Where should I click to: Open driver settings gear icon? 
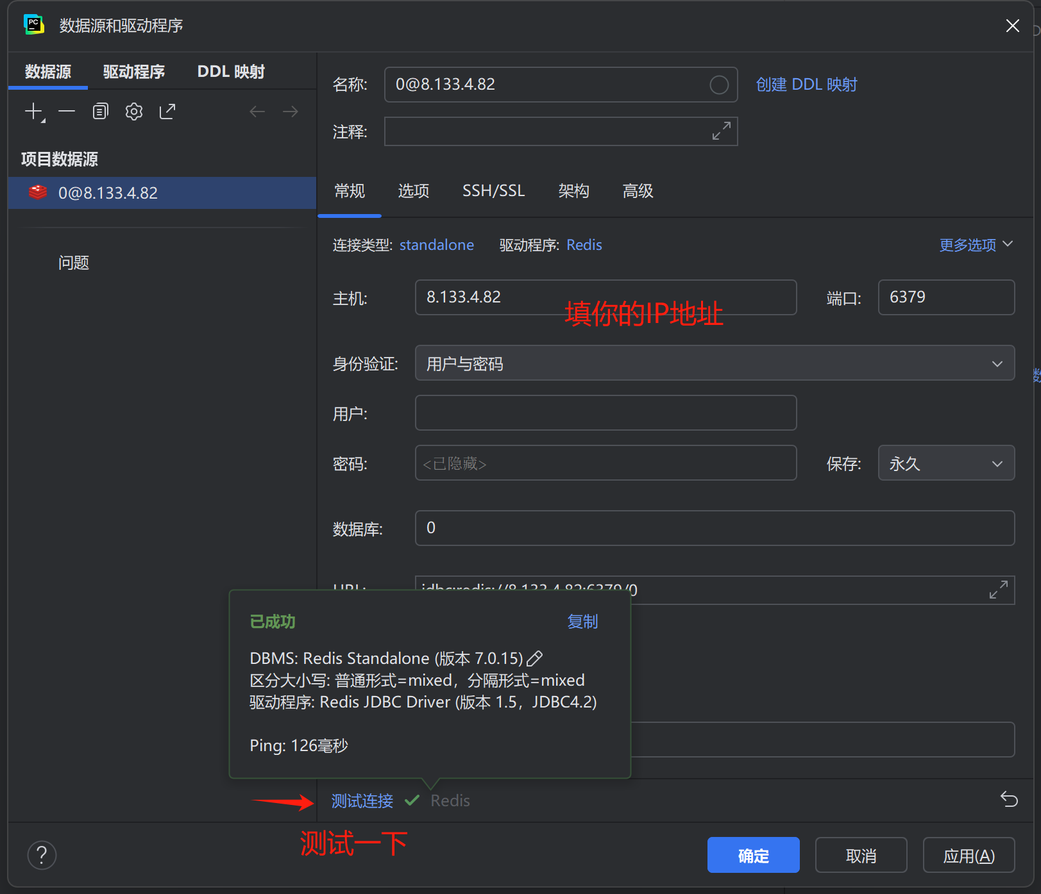[134, 112]
